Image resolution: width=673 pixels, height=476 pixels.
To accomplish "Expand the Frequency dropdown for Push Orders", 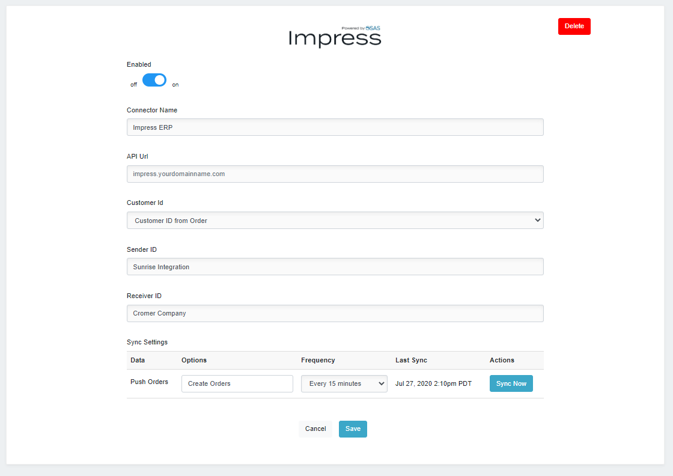I will point(344,383).
